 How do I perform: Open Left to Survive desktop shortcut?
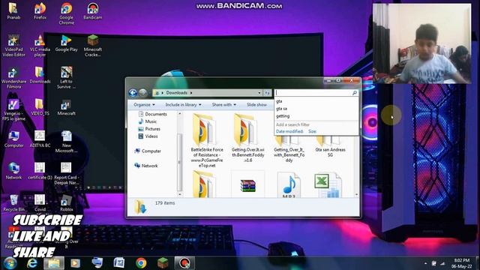pyautogui.click(x=67, y=78)
